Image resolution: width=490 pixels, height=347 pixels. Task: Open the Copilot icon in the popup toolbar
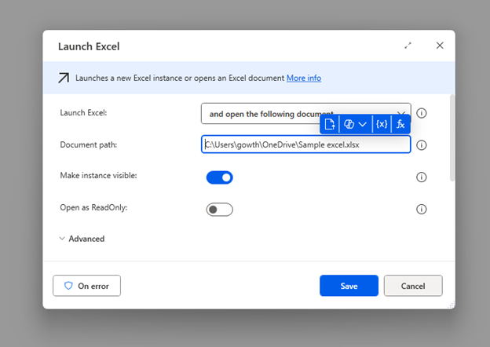click(349, 124)
